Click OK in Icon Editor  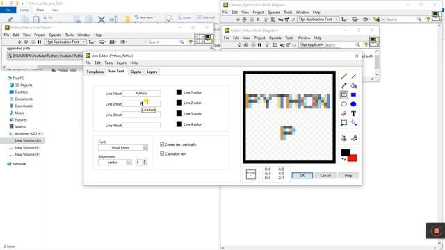[302, 176]
